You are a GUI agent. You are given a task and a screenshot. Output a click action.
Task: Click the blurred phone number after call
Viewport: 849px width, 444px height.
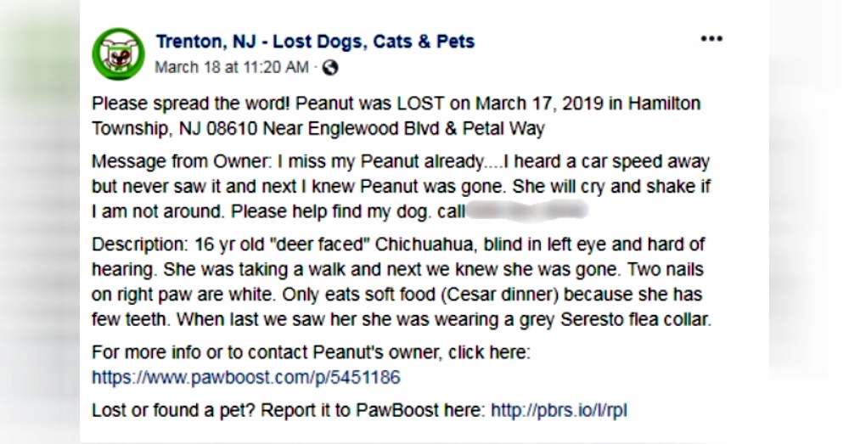pos(527,210)
